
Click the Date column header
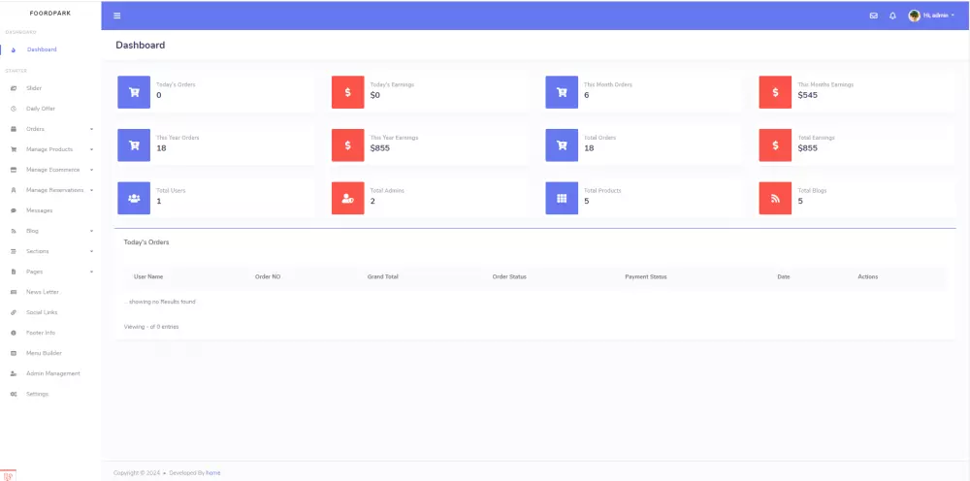click(784, 277)
